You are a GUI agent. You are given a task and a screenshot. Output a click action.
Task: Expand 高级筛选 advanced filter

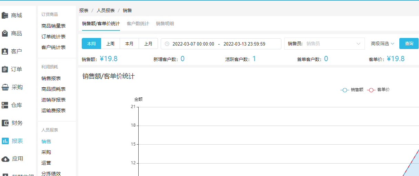coord(382,44)
